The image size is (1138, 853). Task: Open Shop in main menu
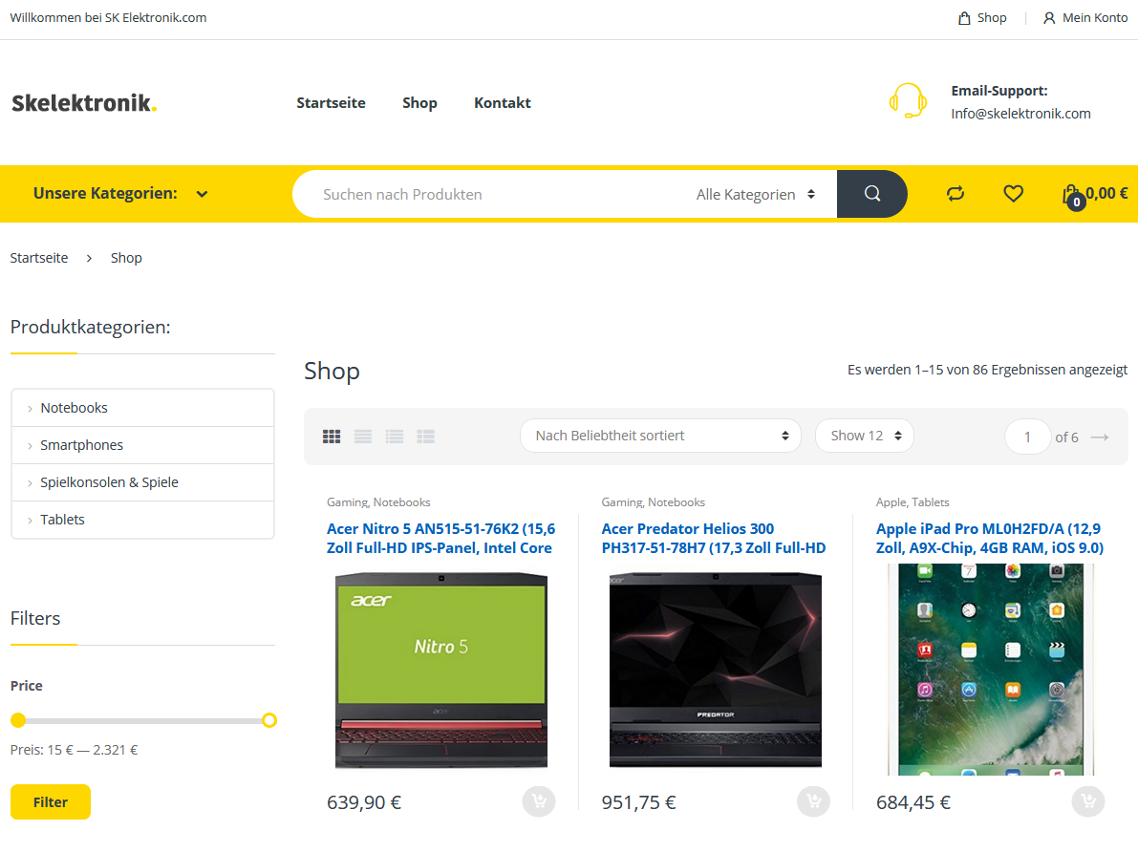tap(419, 103)
